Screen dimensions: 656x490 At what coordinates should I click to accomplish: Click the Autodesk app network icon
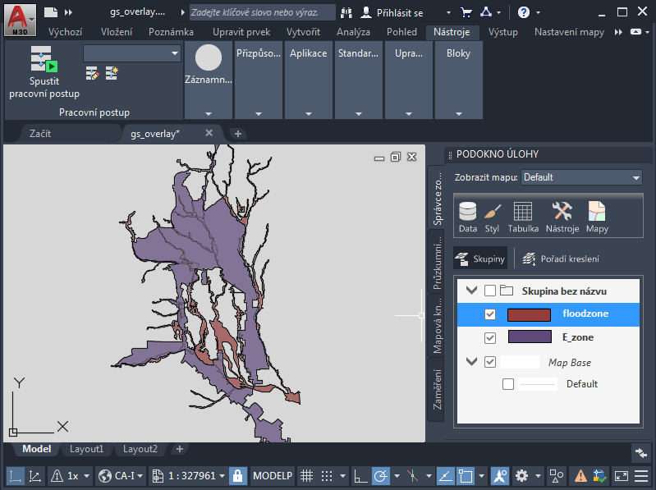[486, 12]
